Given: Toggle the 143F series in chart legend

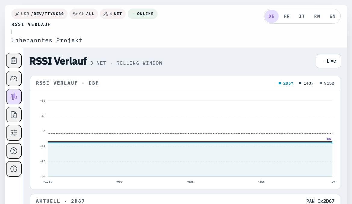Looking at the screenshot, I should (306, 83).
